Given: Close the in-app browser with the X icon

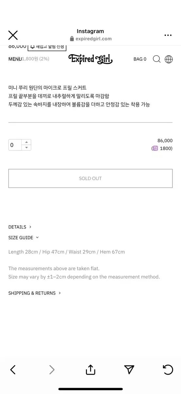Looking at the screenshot, I should tap(13, 35).
